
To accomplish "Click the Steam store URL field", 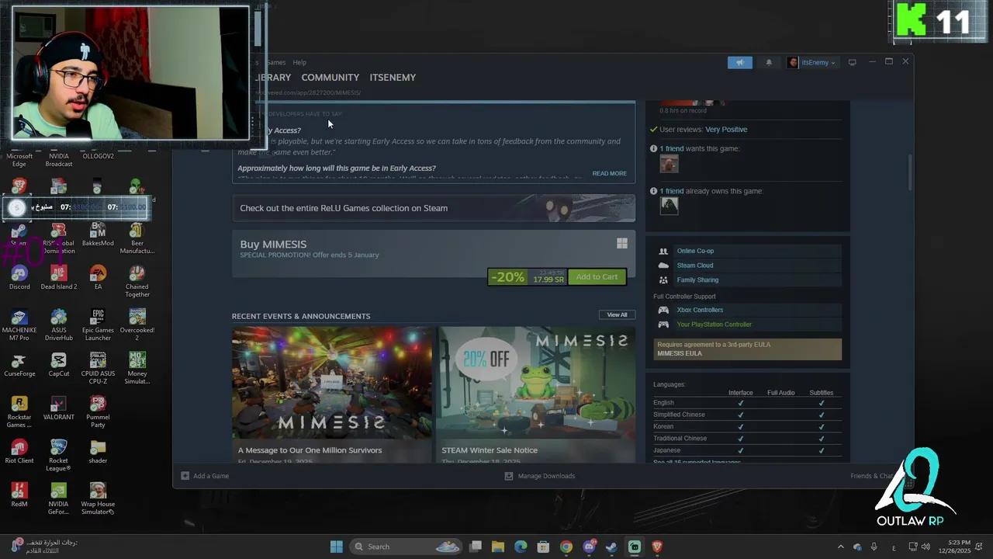I will pos(309,92).
